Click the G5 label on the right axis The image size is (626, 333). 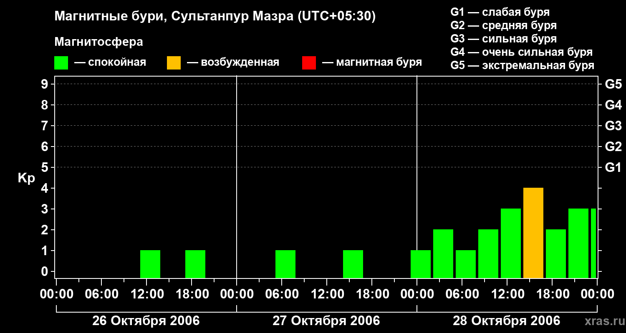[x=613, y=84]
